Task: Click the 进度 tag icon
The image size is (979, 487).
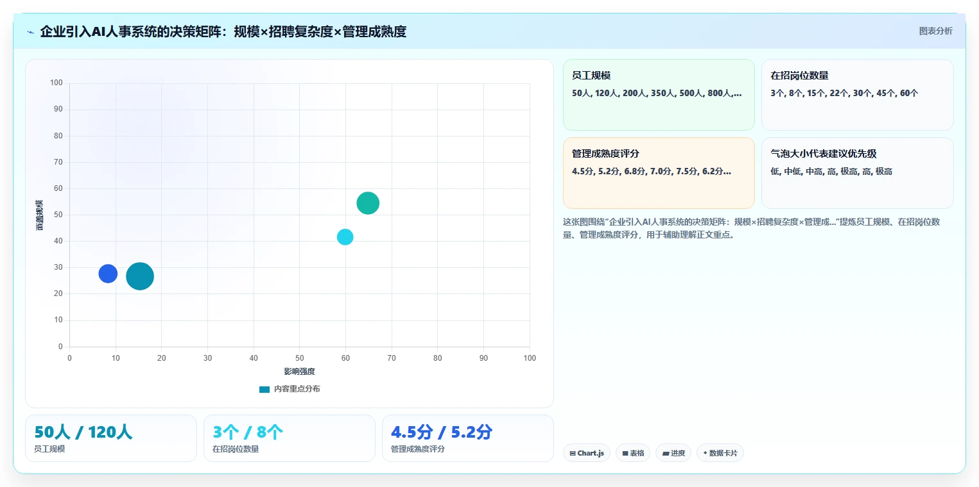Action: [666, 453]
